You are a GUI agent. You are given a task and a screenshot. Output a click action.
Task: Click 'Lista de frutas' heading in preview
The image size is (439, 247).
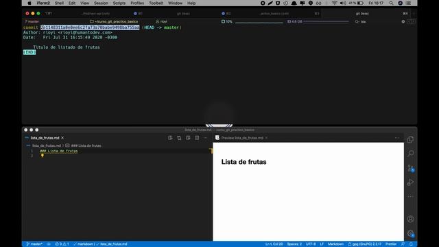pos(244,162)
